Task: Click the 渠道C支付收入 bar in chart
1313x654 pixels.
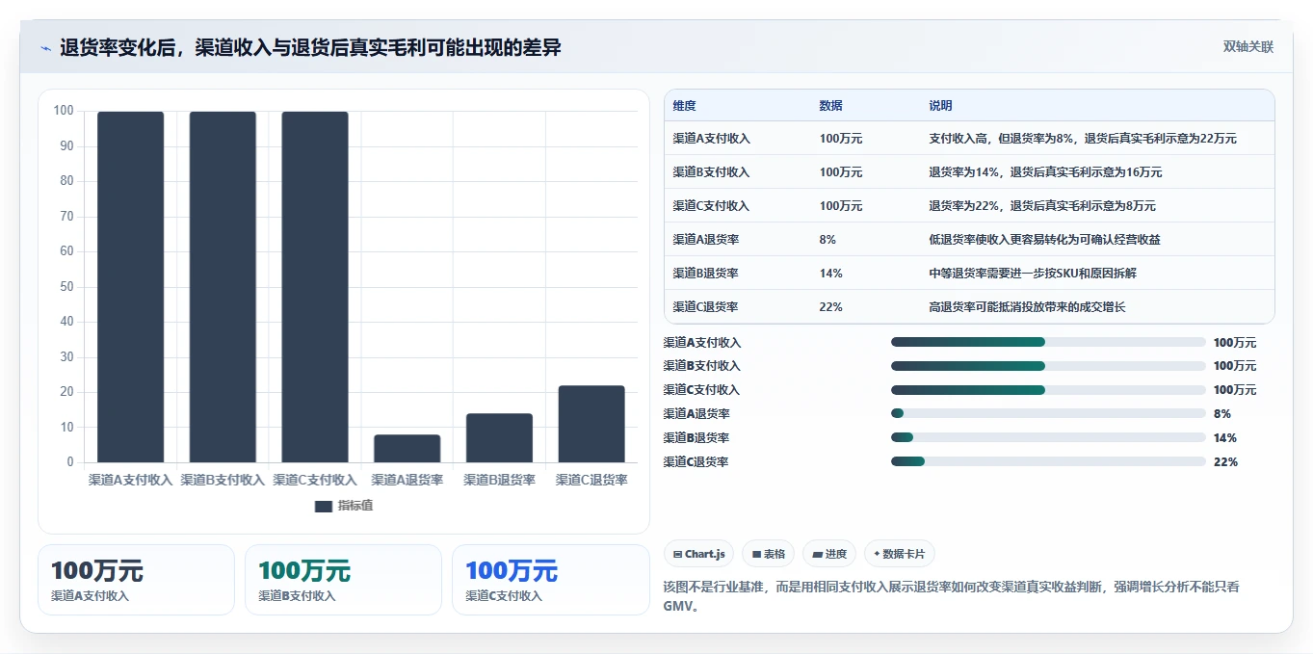Action: (x=315, y=287)
